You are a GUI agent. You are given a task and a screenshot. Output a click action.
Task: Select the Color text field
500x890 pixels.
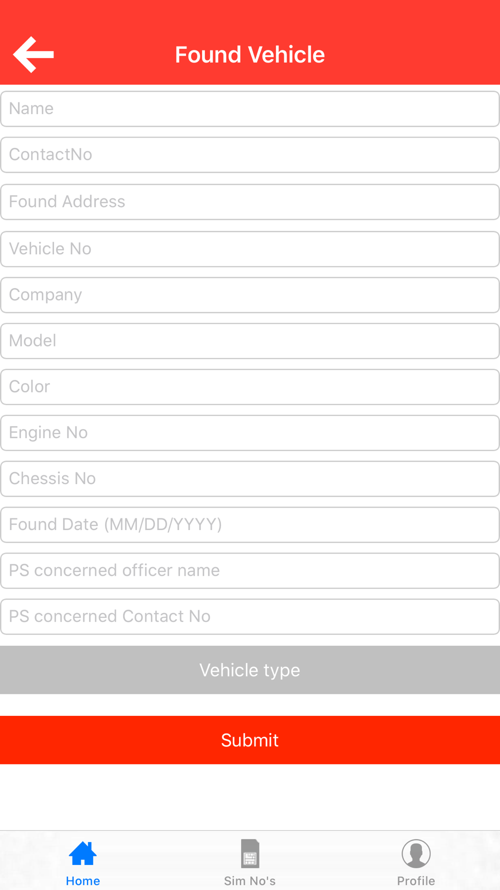tap(250, 387)
